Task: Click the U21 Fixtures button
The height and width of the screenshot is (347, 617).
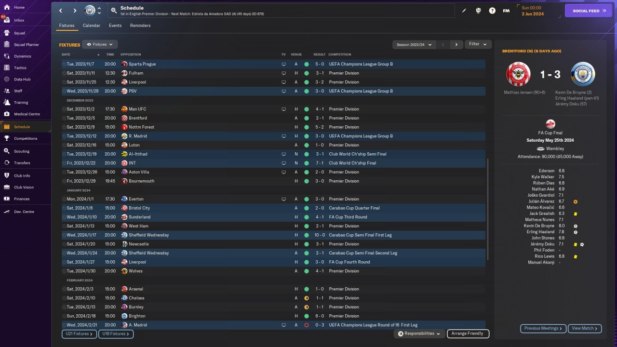Action: [79, 334]
